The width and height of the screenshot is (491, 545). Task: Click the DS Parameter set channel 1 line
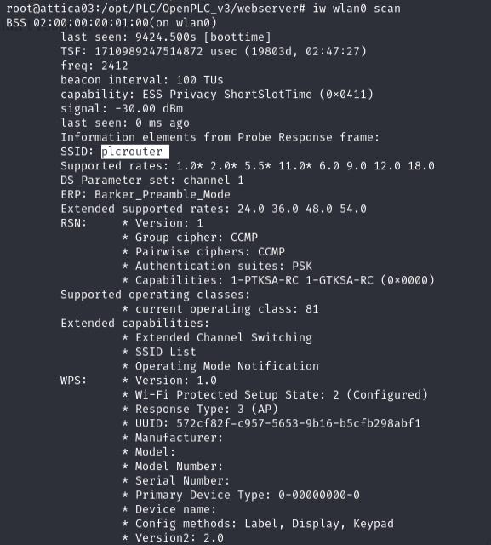pos(152,180)
